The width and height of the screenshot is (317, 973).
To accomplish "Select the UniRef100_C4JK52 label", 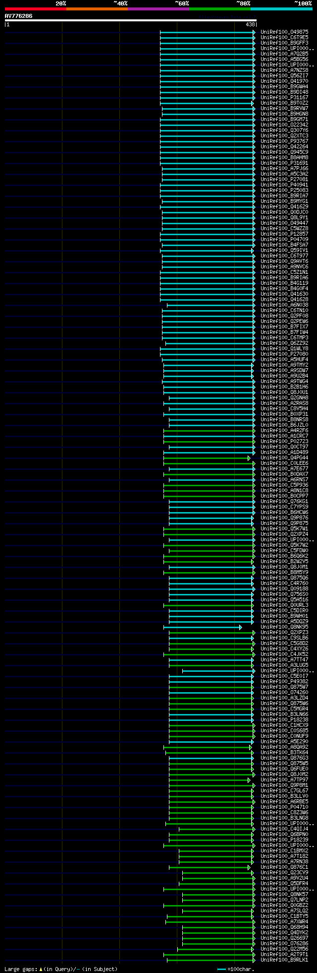I will coord(285,654).
